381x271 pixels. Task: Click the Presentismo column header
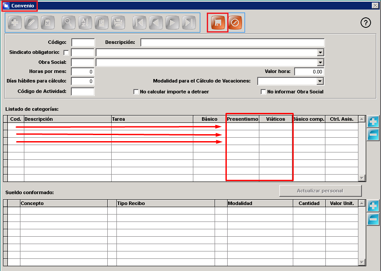coord(242,119)
